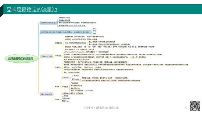The image size is (202, 113).
Task: Select the 文字LOGO leaf node
Action: (76, 76)
